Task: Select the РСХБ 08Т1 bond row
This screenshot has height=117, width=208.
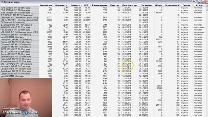Action: tap(19, 13)
